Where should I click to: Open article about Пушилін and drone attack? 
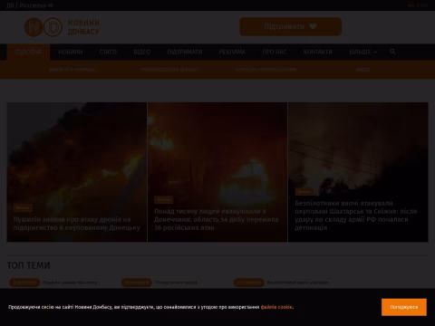point(77,224)
